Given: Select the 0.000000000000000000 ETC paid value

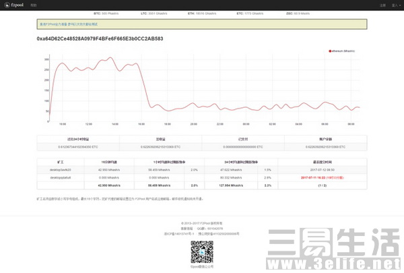Looking at the screenshot, I should click(243, 147).
